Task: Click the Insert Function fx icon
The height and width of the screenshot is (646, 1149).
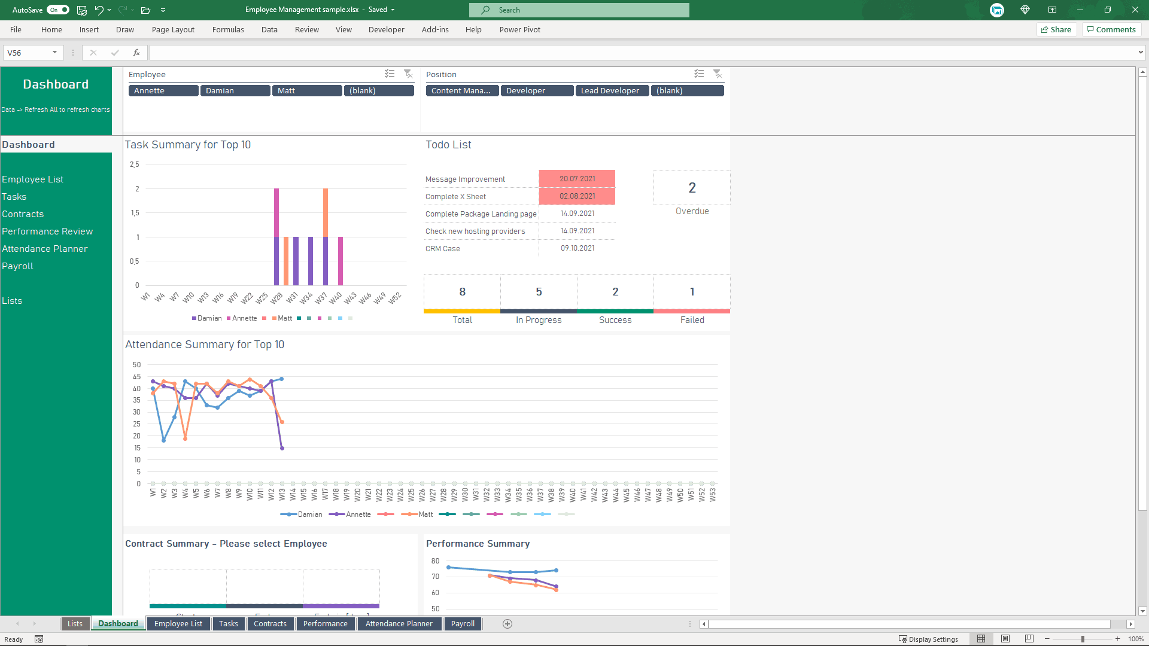Action: coord(136,53)
